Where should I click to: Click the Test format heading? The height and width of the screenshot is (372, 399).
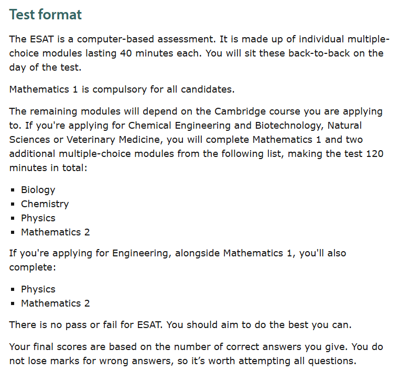(x=45, y=15)
